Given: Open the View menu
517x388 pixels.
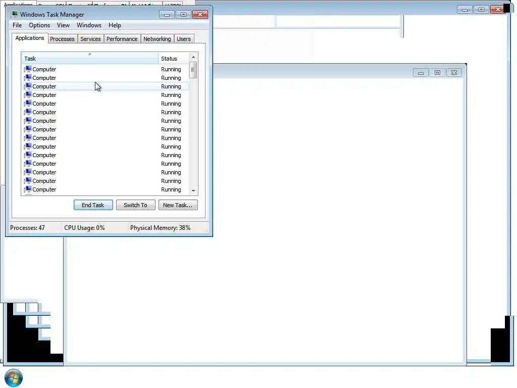Looking at the screenshot, I should [x=63, y=25].
